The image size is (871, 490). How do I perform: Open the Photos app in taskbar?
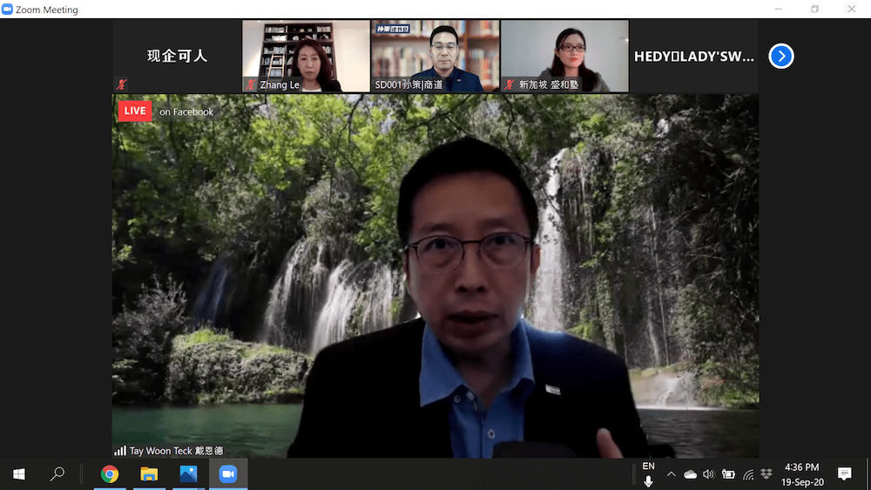pos(188,474)
